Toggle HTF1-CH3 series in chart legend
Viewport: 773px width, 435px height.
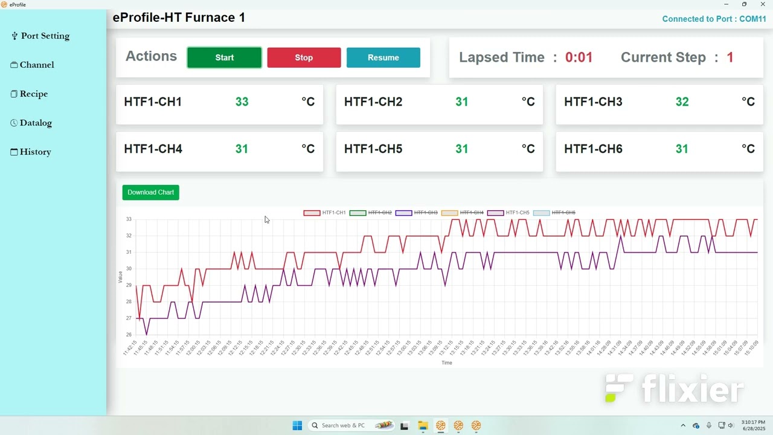tap(417, 213)
